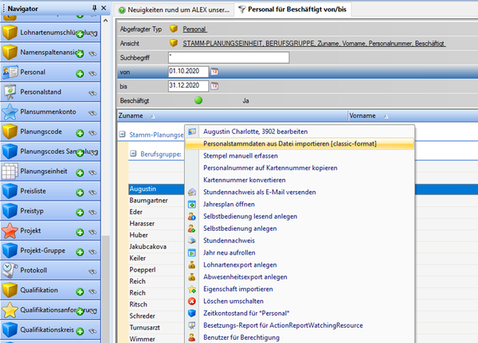
Task: Open calendar picker for 'bis' date
Action: coord(214,86)
